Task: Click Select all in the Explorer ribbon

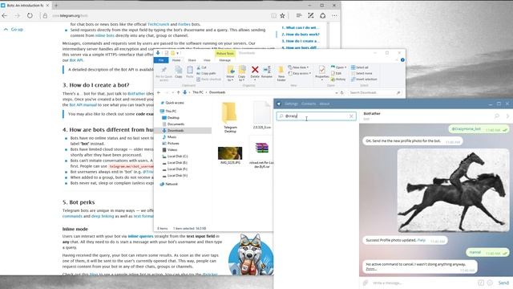Action: coord(360,67)
